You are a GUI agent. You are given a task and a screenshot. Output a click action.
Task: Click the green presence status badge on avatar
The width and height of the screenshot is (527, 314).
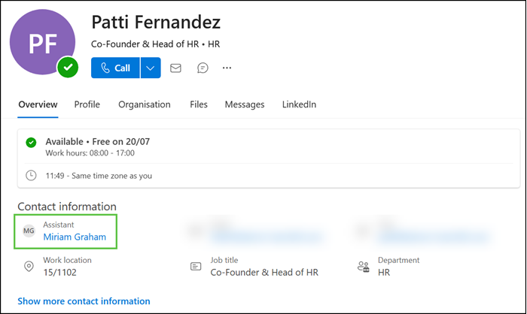(x=68, y=68)
